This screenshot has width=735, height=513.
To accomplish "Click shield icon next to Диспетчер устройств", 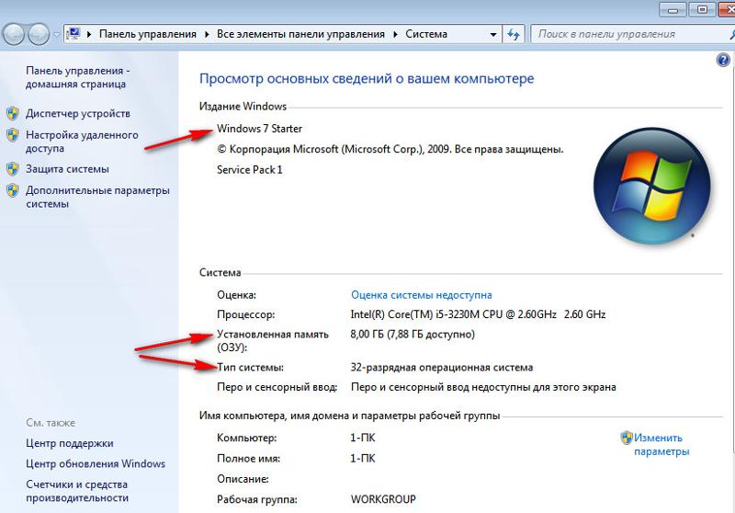I will (13, 113).
